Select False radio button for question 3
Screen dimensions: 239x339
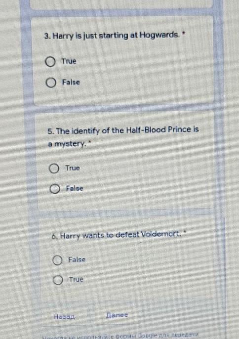coord(51,83)
